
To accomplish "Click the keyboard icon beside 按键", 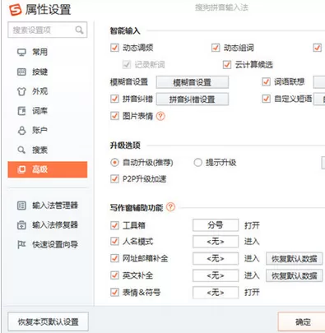I will click(21, 72).
